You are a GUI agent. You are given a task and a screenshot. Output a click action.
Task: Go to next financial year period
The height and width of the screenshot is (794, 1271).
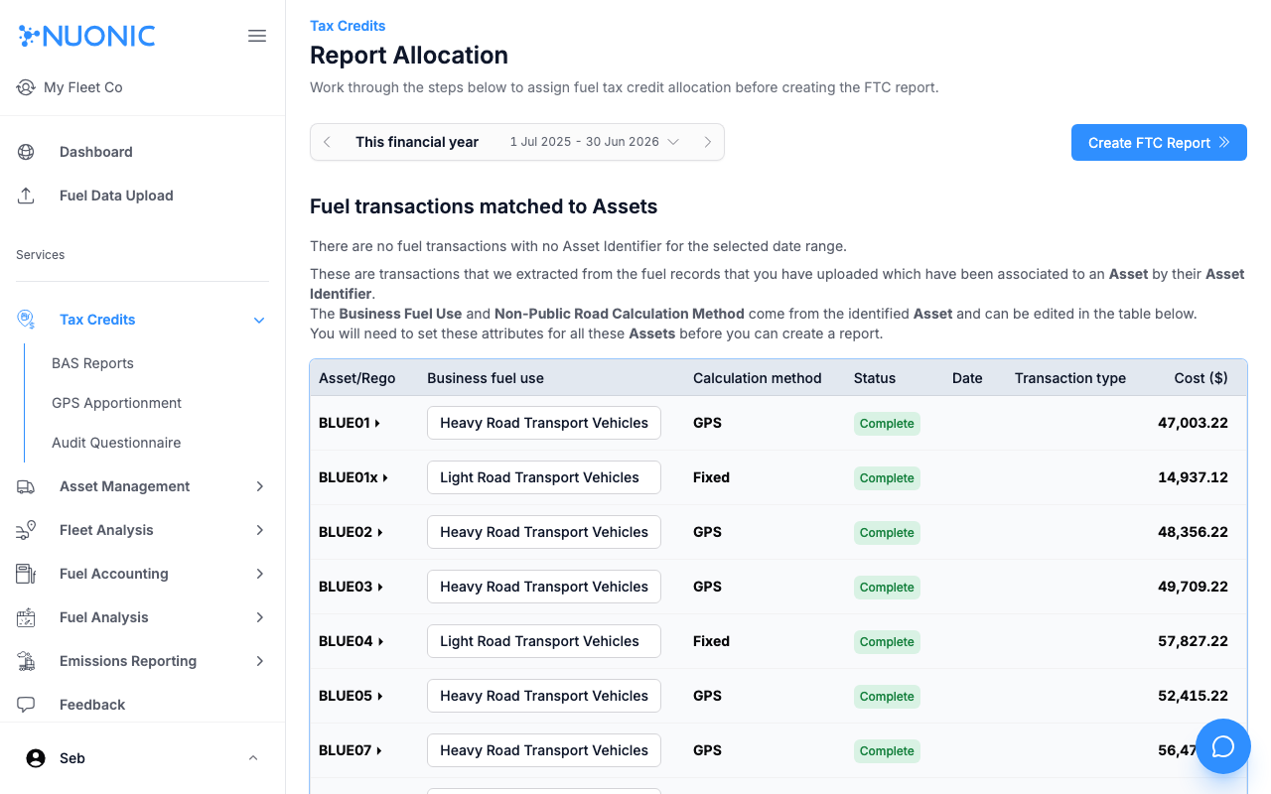(708, 142)
